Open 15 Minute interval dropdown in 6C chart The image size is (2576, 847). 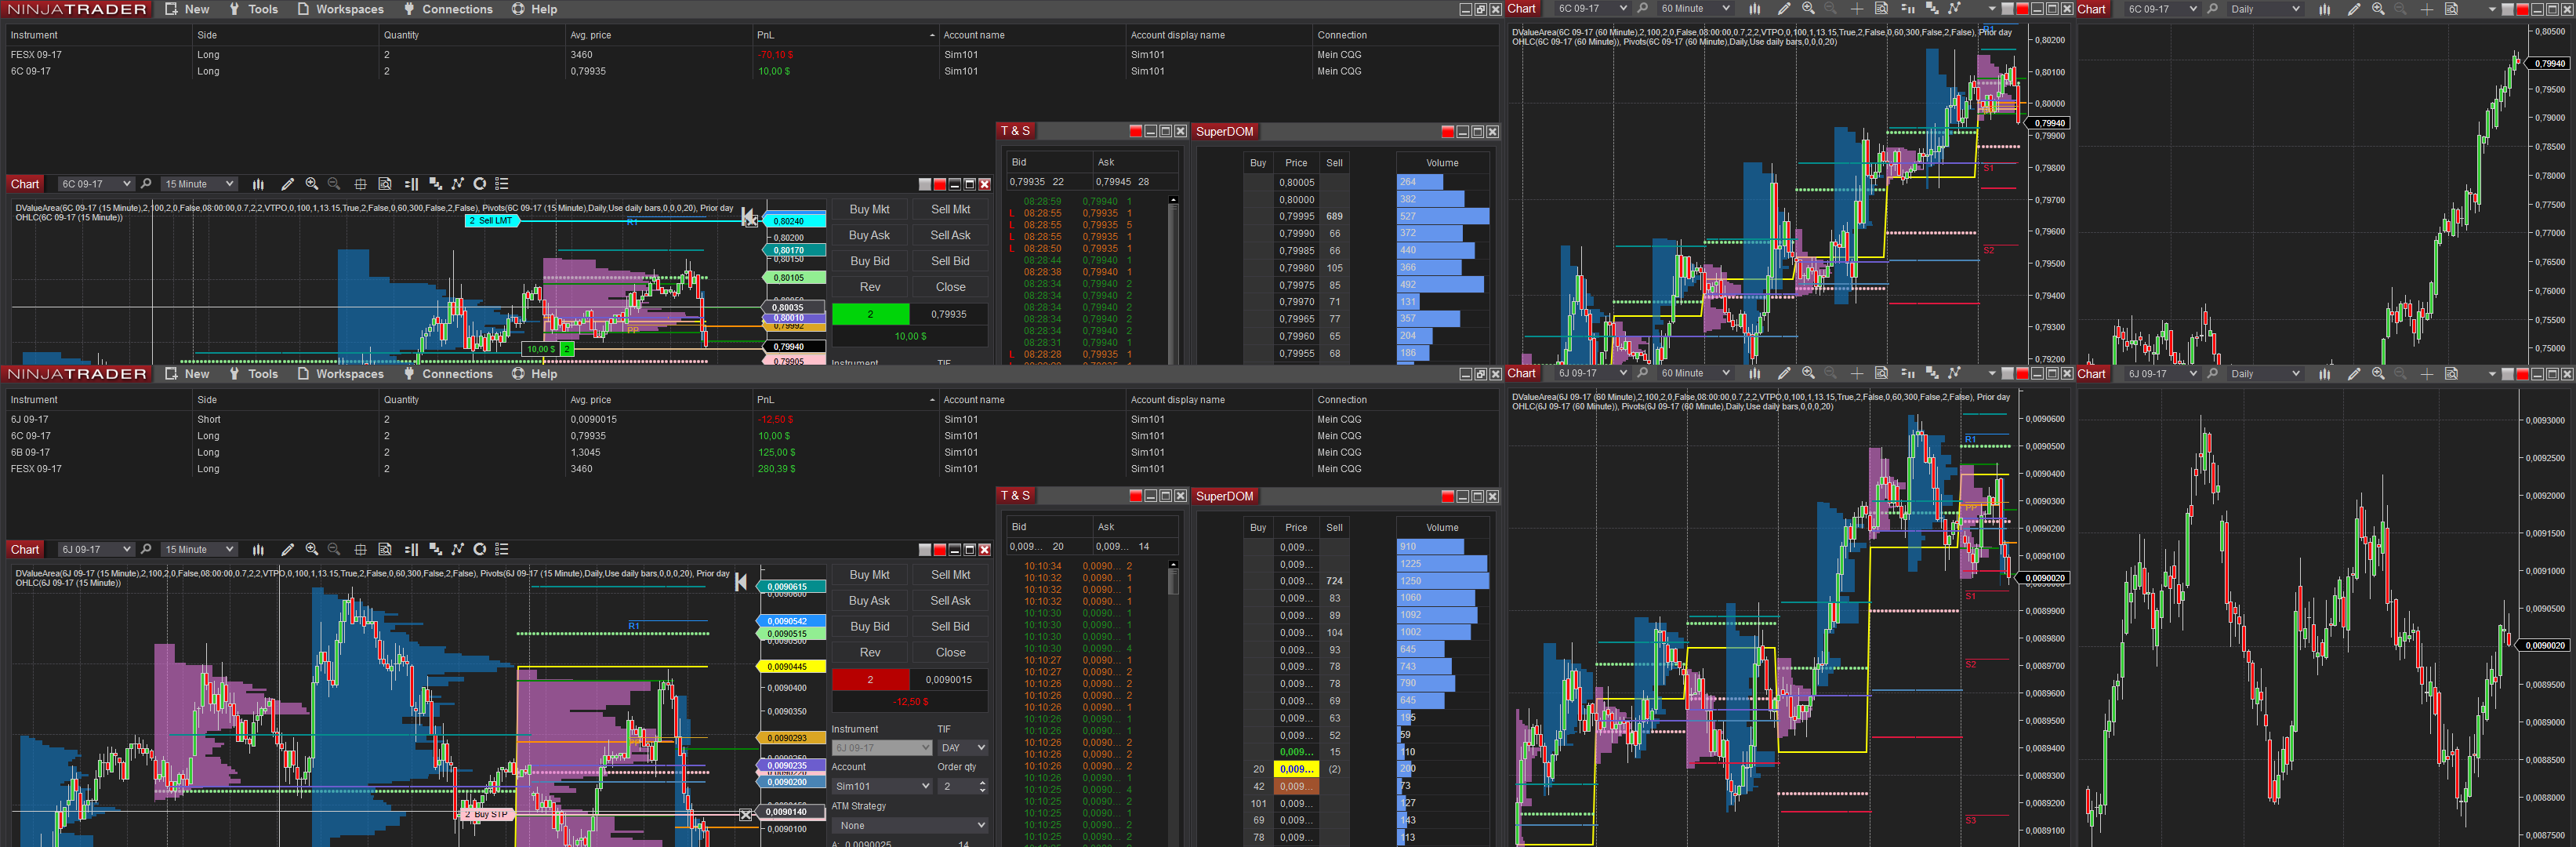pos(199,184)
